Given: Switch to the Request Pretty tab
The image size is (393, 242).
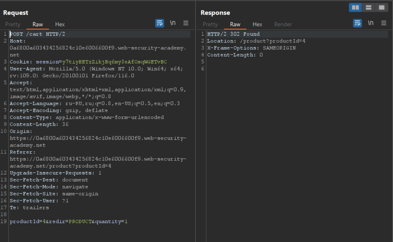Looking at the screenshot, I should coord(13,24).
